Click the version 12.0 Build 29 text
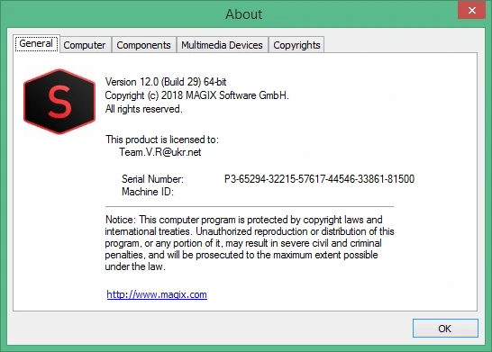The width and height of the screenshot is (492, 352). 166,82
